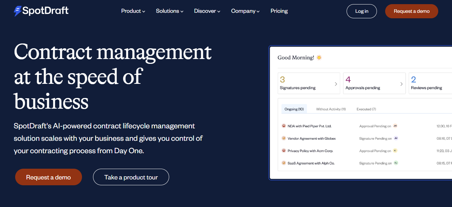Click approver avatar on the NDA row
The image size is (452, 207).
tap(395, 126)
